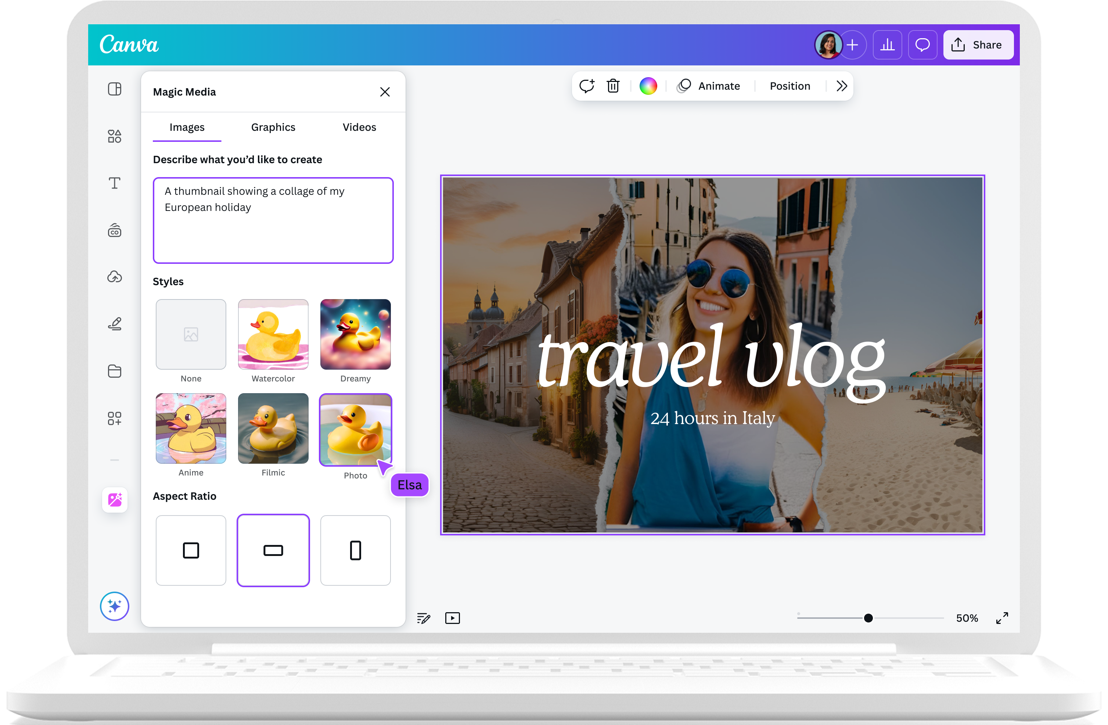Switch to the Videos tab
This screenshot has height=725, width=1108.
click(359, 127)
